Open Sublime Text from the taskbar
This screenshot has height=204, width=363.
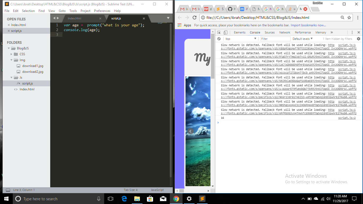coord(202,199)
